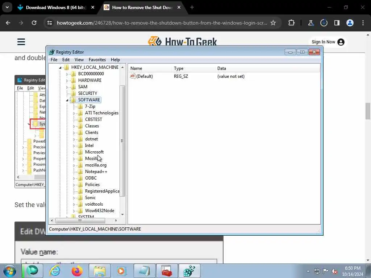Select the SECURITY key folder icon
The height and width of the screenshot is (278, 371).
74,93
